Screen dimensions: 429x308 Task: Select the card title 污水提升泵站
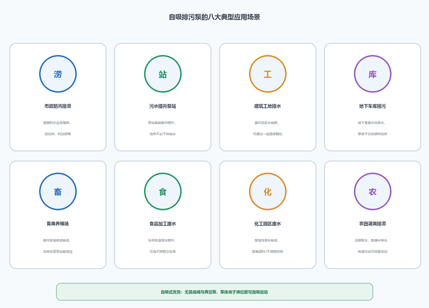click(163, 106)
